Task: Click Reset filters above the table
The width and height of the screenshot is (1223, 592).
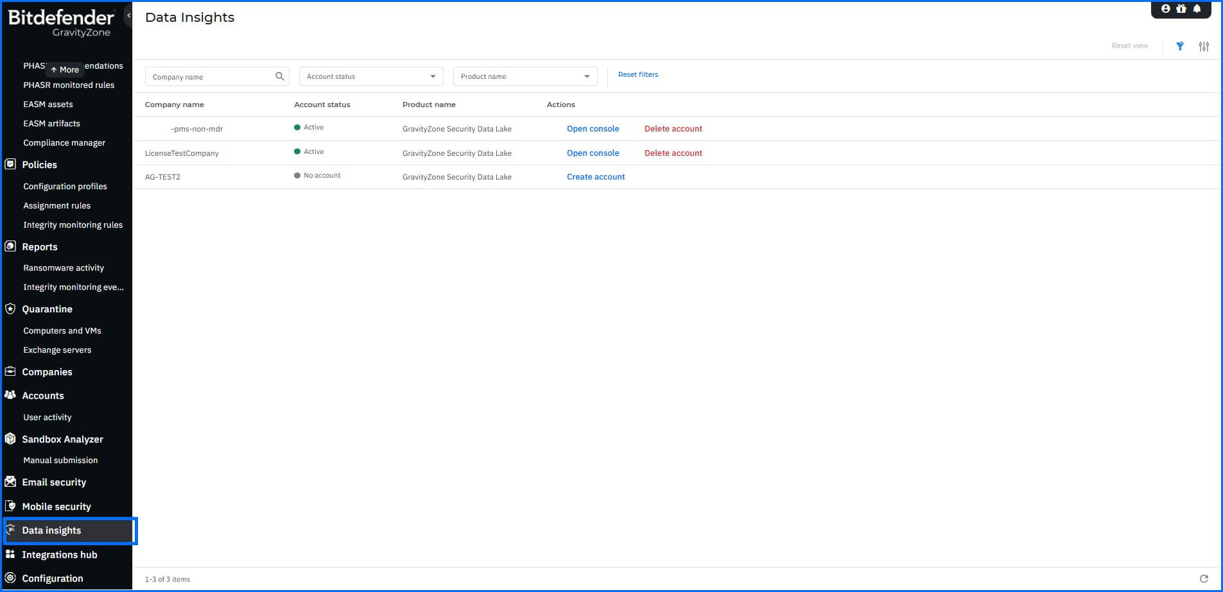Action: coord(638,74)
